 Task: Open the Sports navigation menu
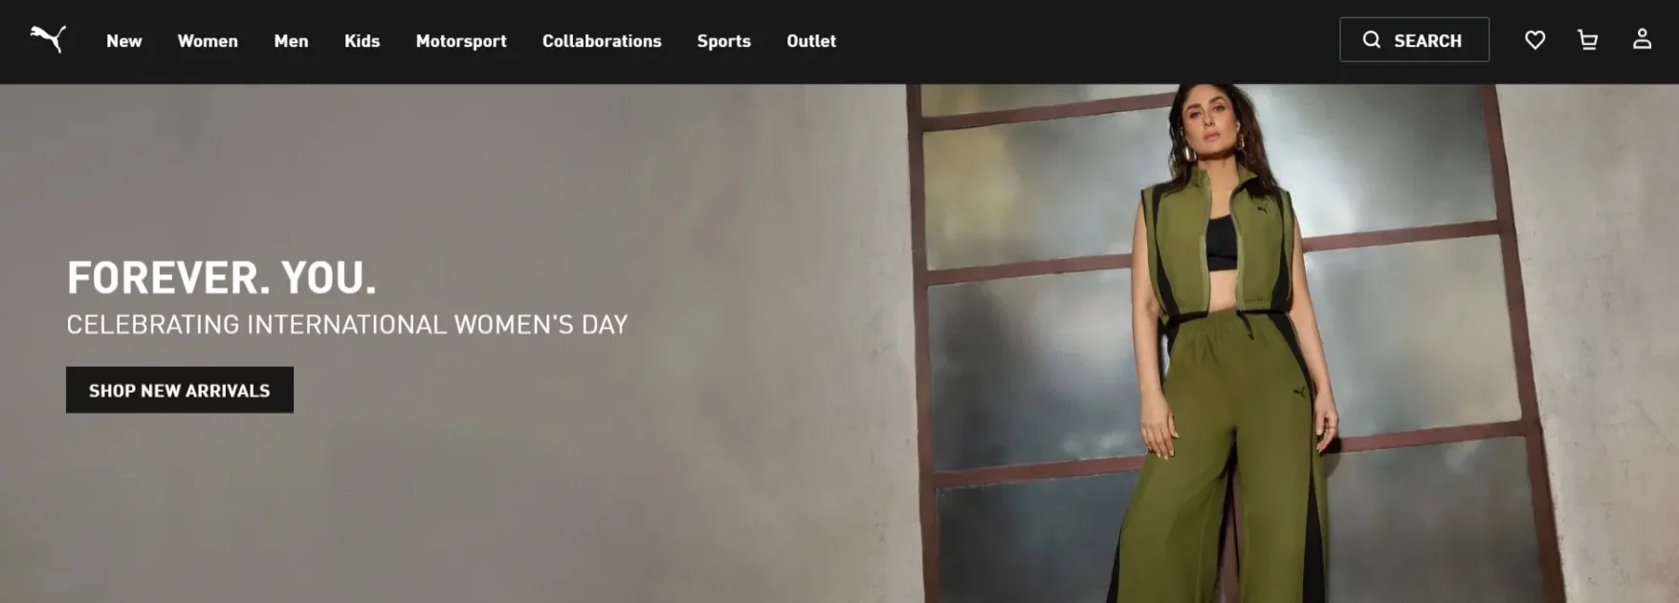[724, 41]
